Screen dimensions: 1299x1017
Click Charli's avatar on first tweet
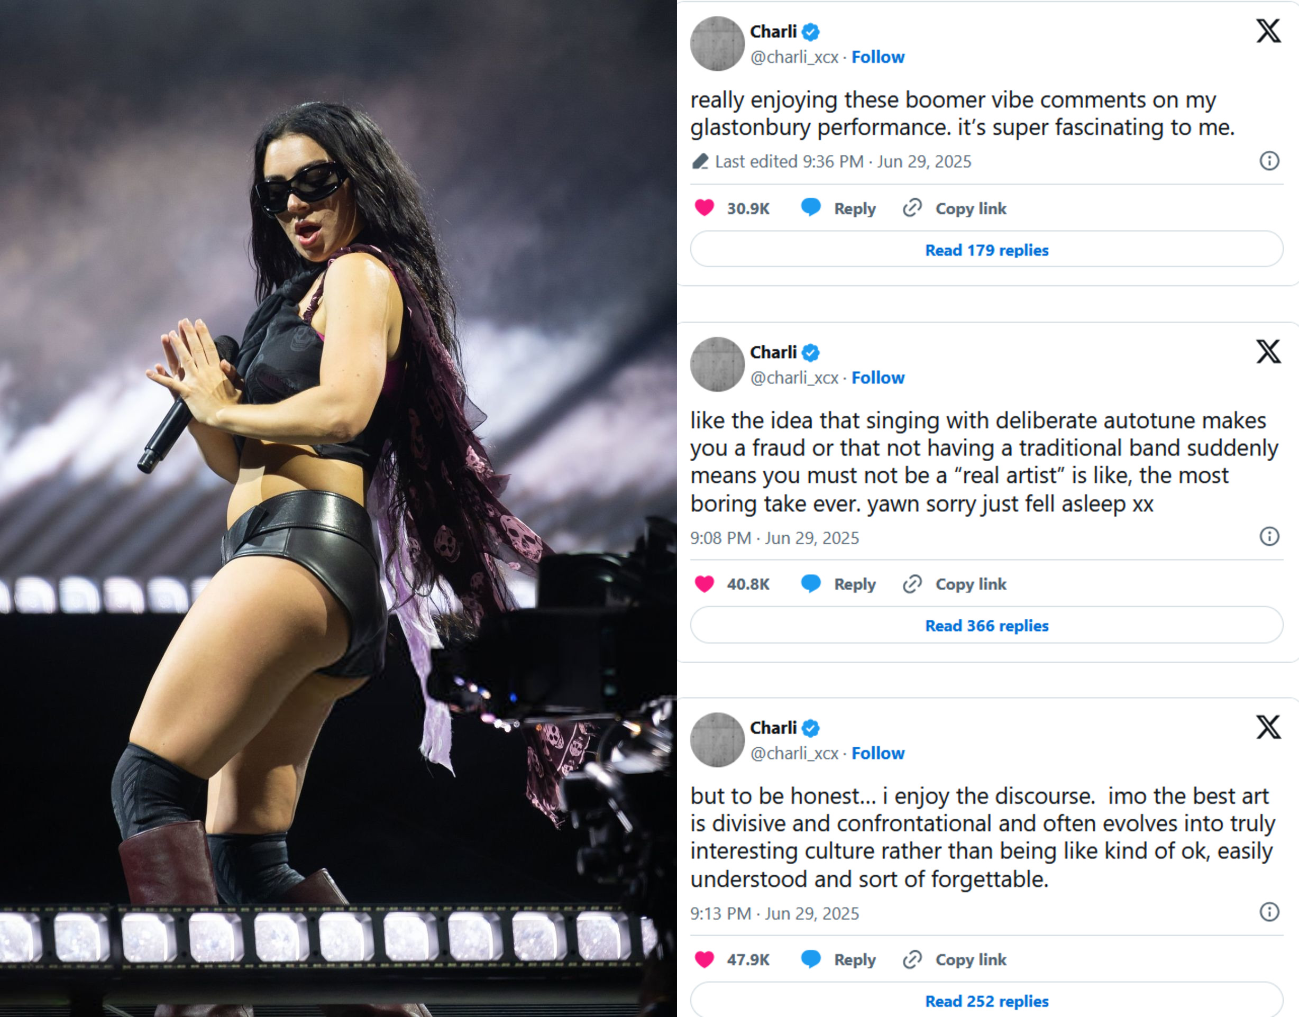pyautogui.click(x=717, y=43)
